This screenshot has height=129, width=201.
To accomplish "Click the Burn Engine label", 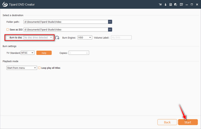I will [x=69, y=38].
